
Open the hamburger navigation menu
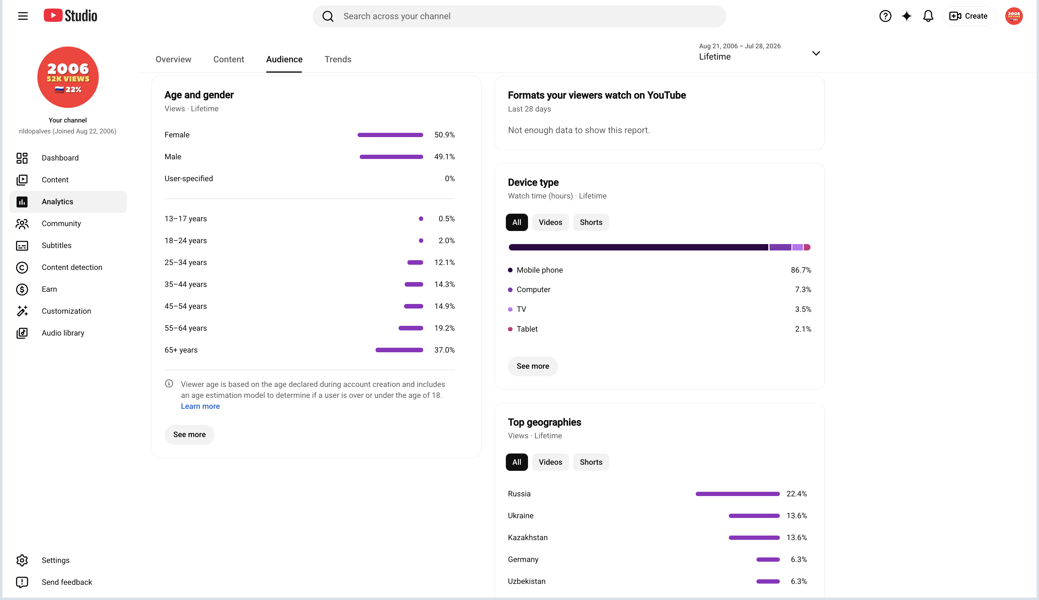tap(23, 16)
